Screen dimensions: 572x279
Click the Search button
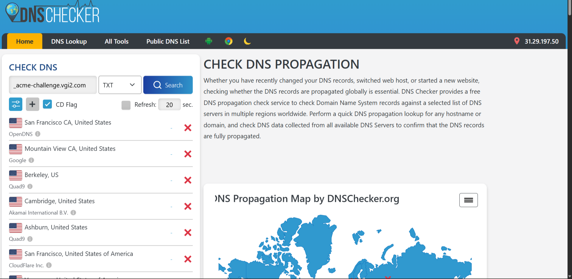[x=168, y=85]
